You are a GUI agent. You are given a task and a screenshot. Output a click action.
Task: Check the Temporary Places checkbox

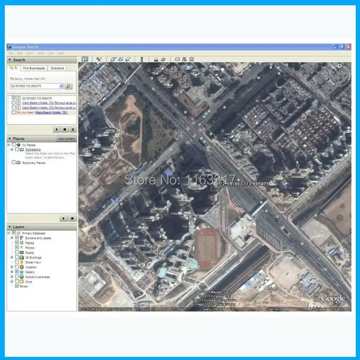click(14, 163)
